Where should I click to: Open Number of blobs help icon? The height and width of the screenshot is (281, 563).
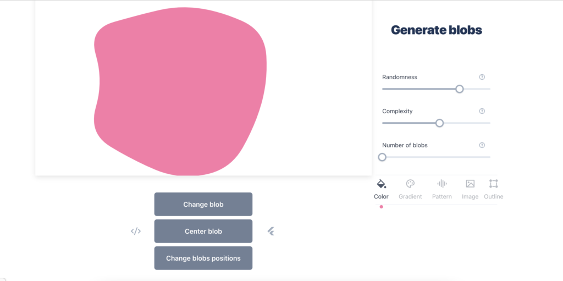pos(482,145)
